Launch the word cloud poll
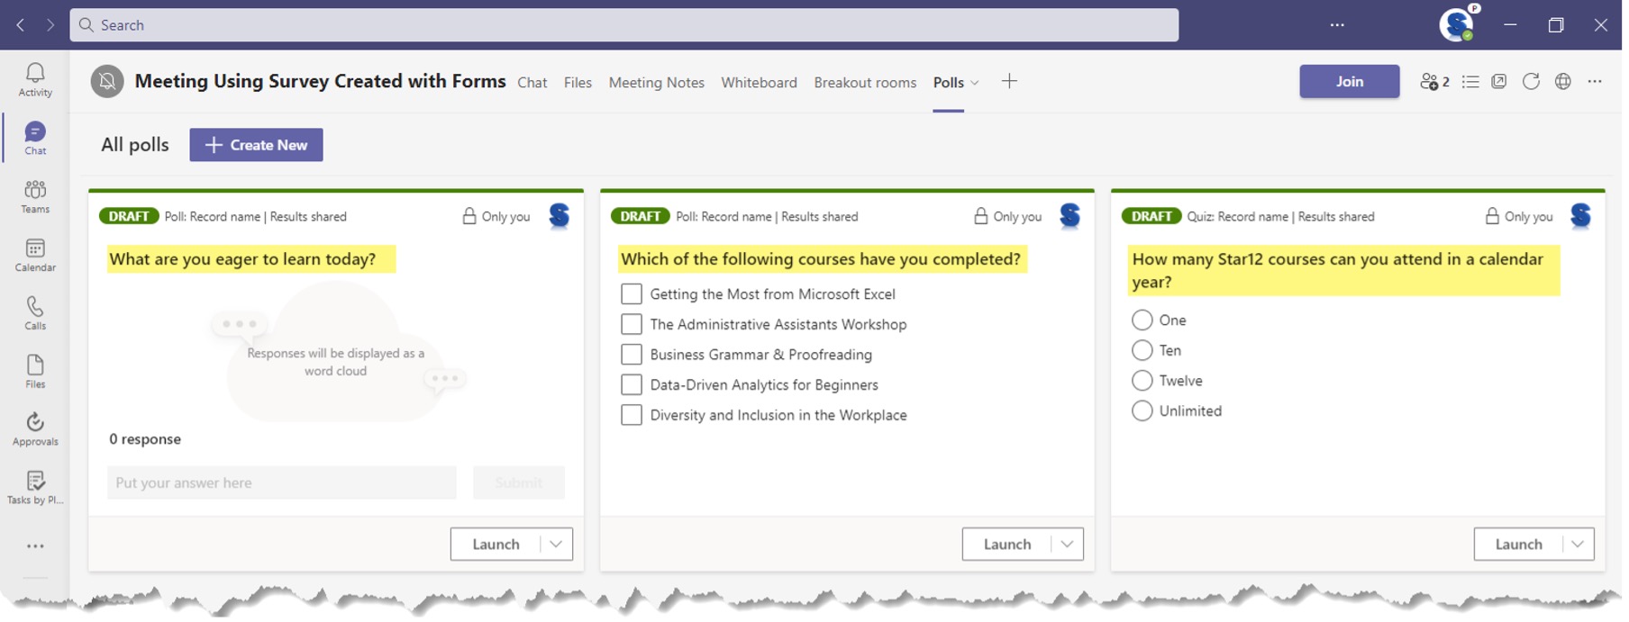Screen dimensions: 1629x622 (x=496, y=545)
